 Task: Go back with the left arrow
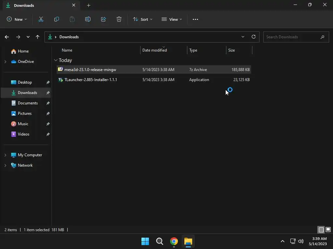[7, 37]
